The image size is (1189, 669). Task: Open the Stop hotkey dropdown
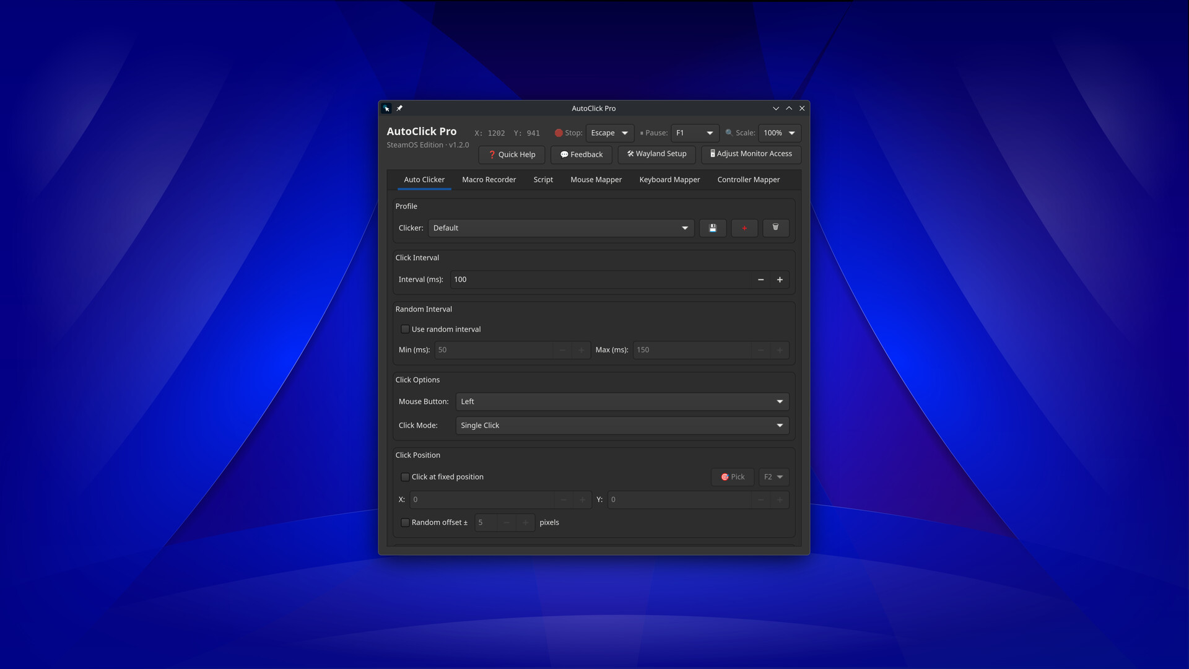(x=609, y=133)
